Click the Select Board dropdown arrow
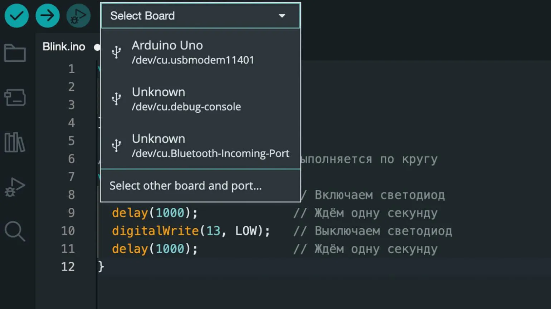 pos(282,16)
